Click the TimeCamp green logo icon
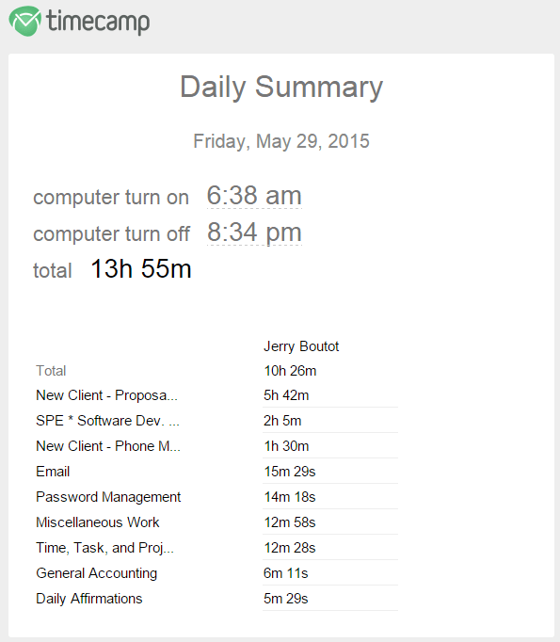 pos(25,22)
